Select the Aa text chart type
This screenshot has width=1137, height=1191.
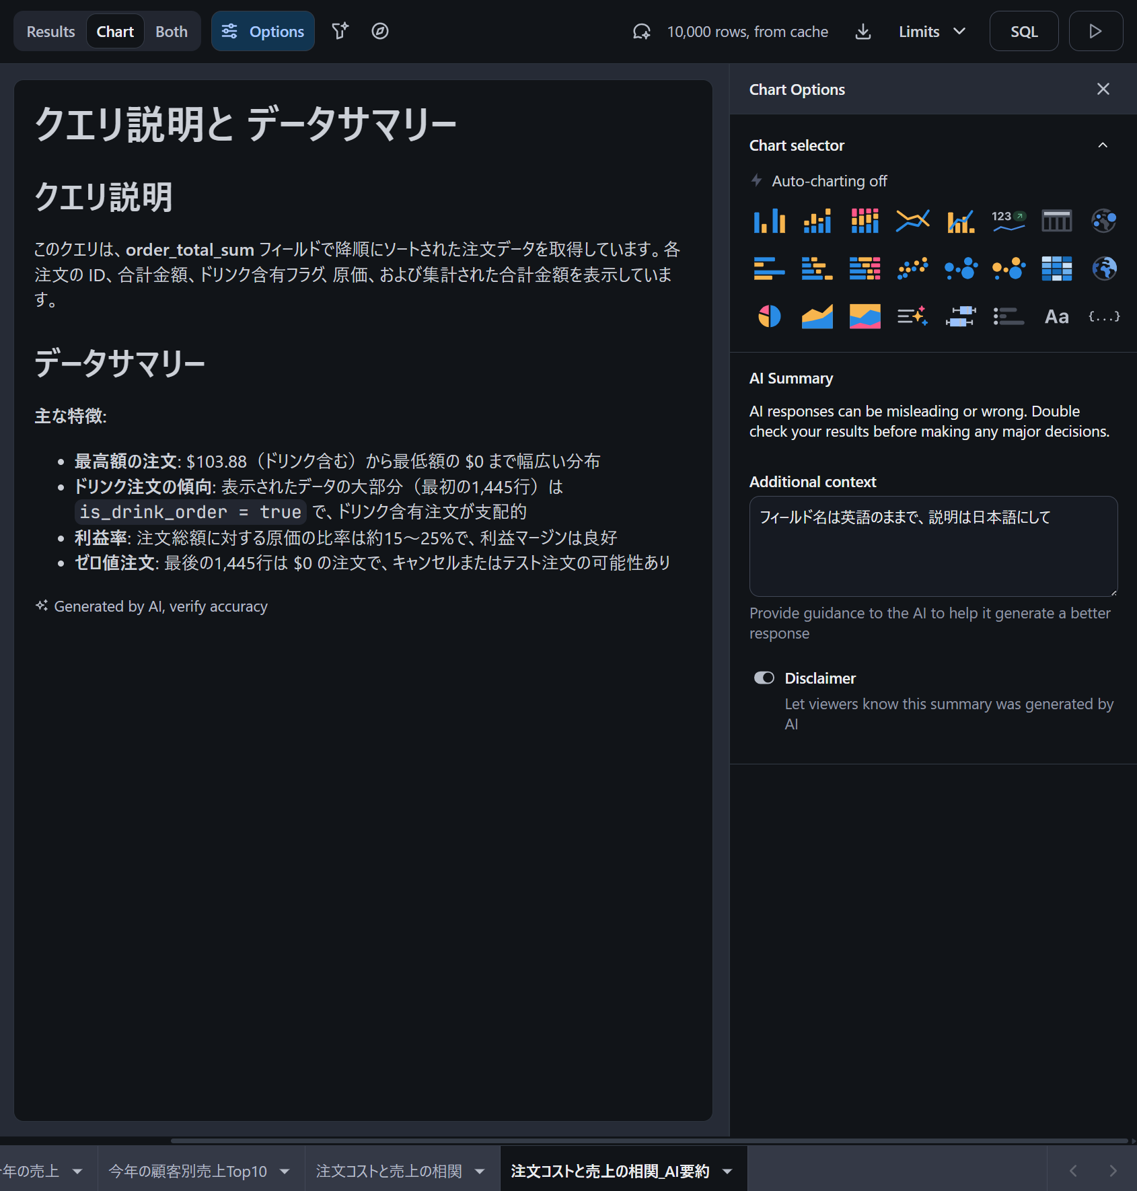1056,316
